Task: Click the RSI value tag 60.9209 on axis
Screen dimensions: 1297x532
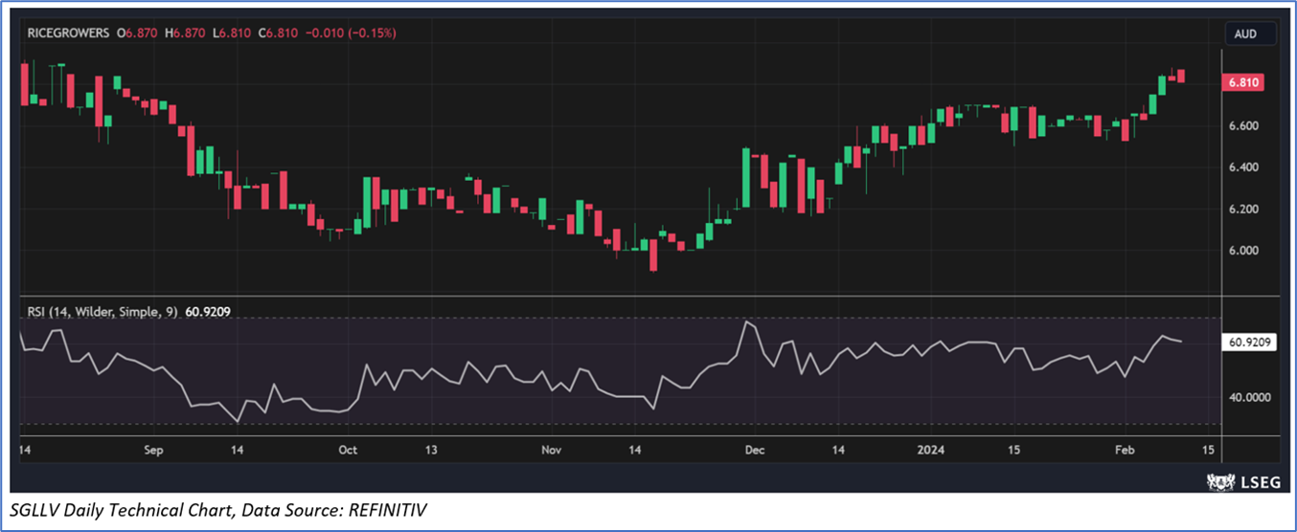Action: 1249,341
